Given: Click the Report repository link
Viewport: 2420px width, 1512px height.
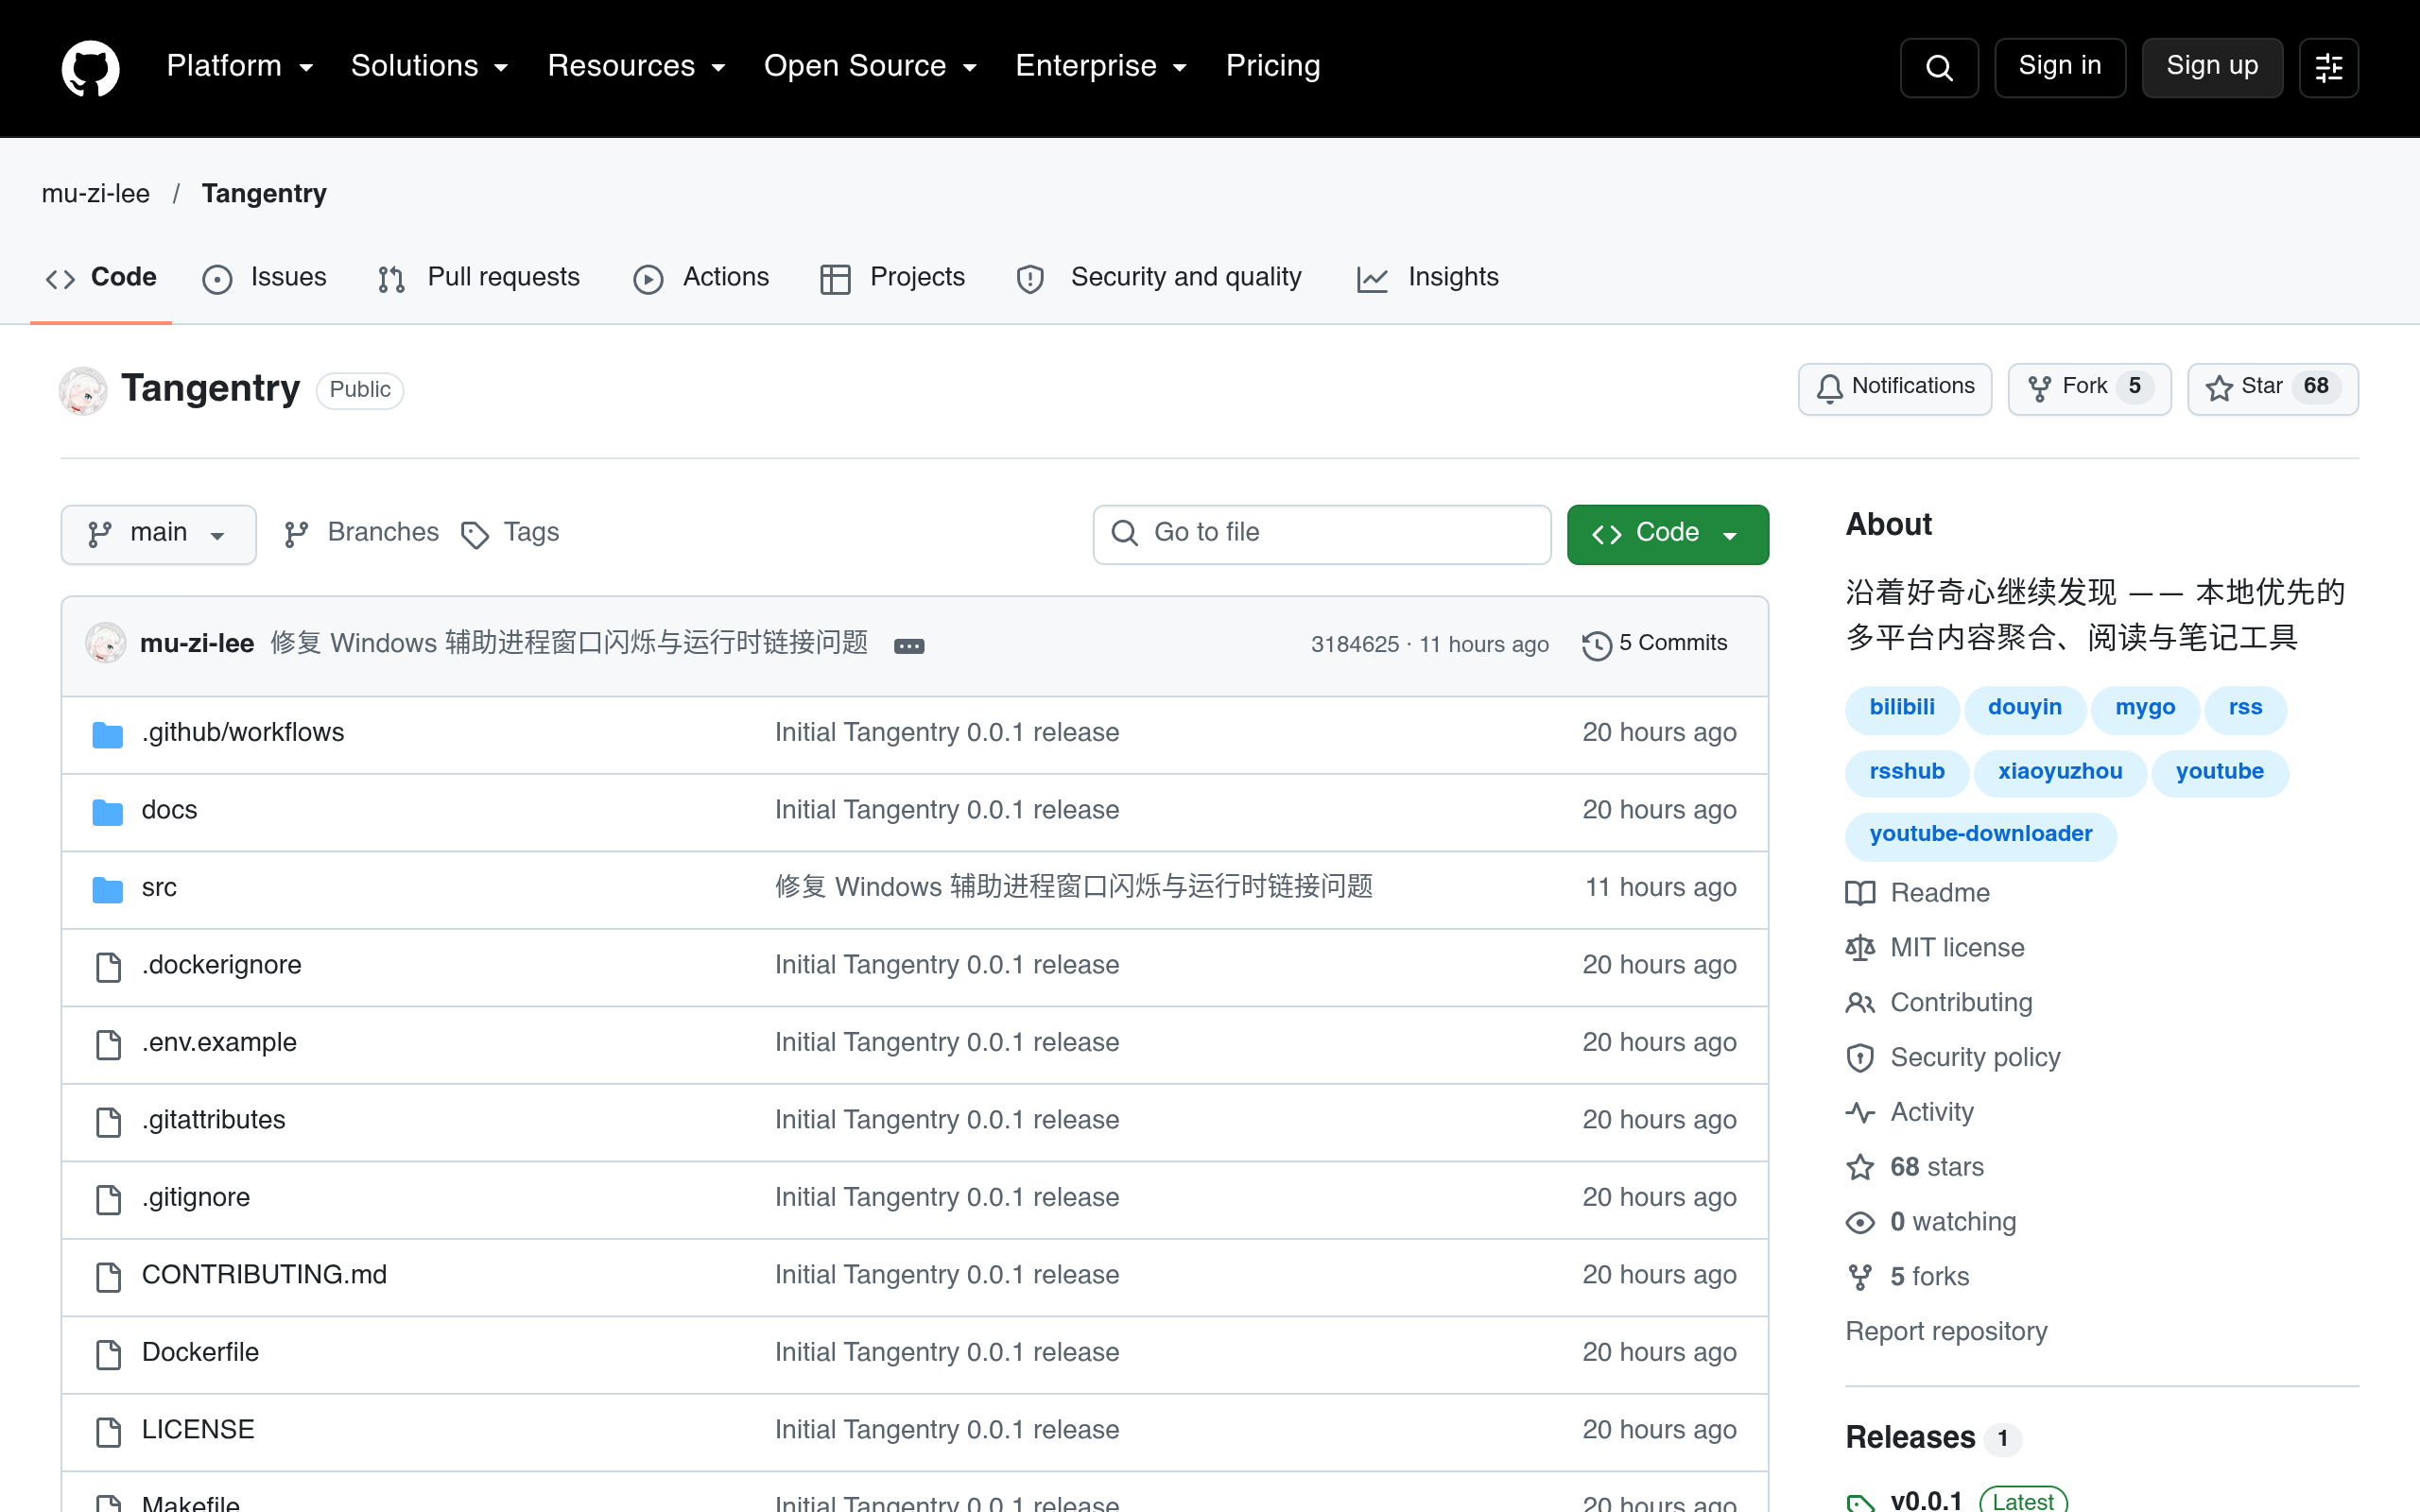Looking at the screenshot, I should pyautogui.click(x=1946, y=1331).
